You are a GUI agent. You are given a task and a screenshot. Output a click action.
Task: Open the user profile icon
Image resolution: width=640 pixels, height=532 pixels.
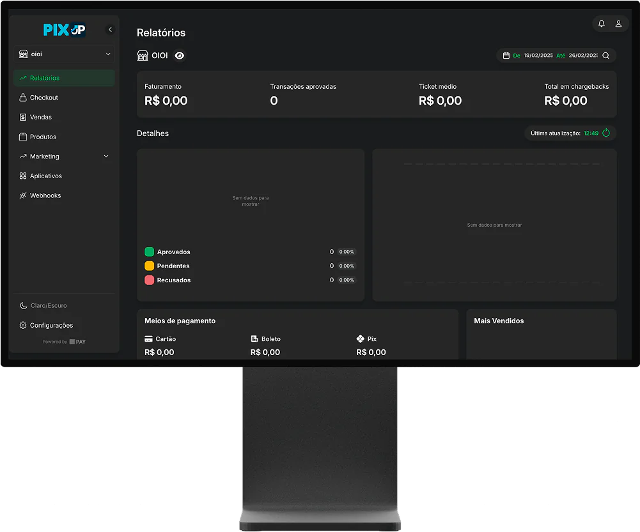coord(618,24)
